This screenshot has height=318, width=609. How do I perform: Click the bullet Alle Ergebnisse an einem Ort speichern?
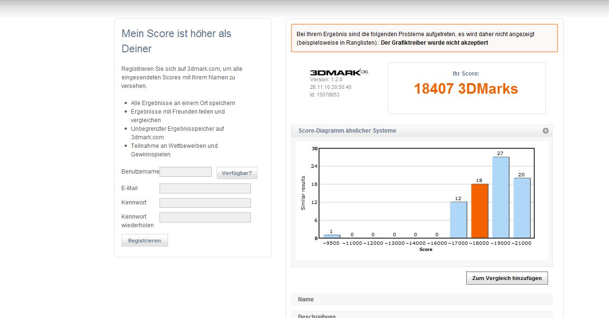pos(183,103)
